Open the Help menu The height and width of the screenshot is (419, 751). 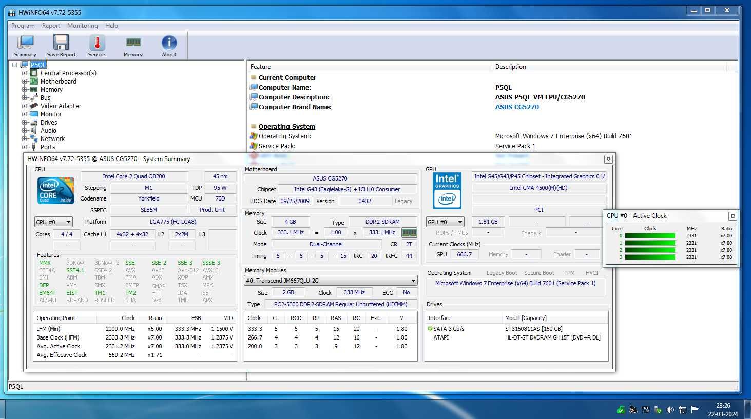[111, 26]
